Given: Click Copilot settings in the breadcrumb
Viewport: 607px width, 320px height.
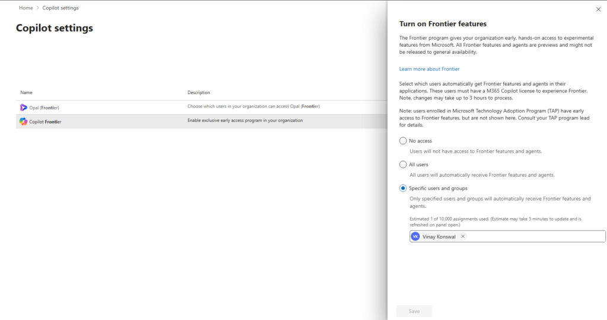Looking at the screenshot, I should [60, 8].
